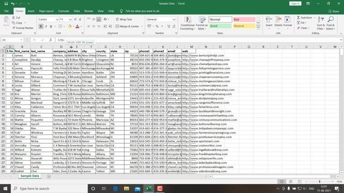344x193 pixels.
Task: Open the font size dropdown
Action: pos(70,19)
